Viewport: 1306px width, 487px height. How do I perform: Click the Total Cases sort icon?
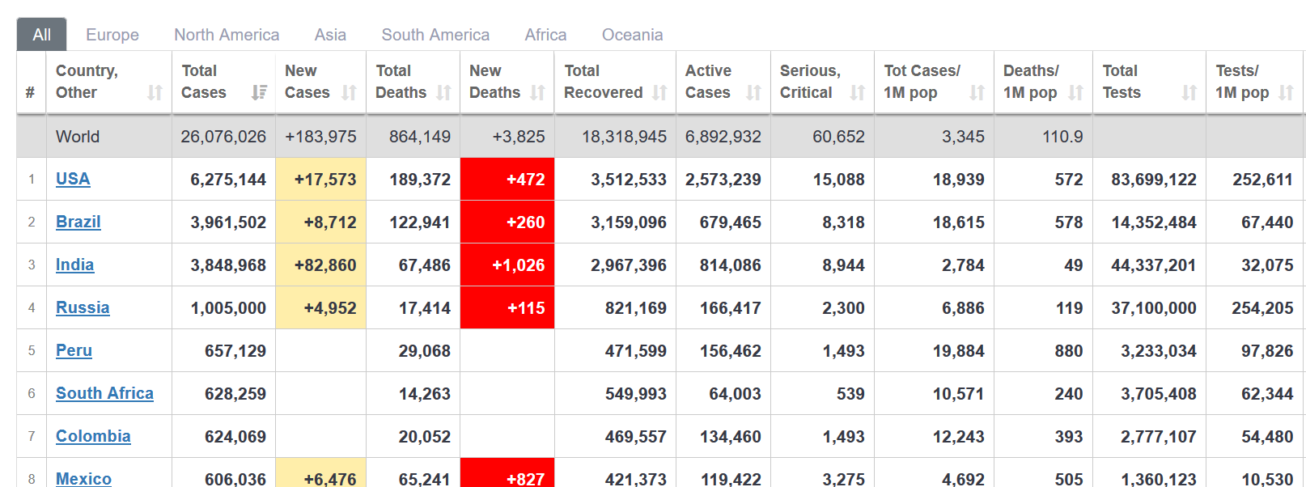pyautogui.click(x=259, y=93)
